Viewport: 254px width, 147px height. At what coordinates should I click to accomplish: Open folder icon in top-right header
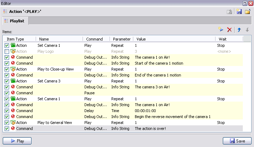coord(248,12)
